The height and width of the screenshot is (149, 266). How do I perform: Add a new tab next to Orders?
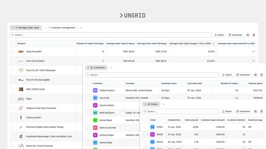(164, 104)
